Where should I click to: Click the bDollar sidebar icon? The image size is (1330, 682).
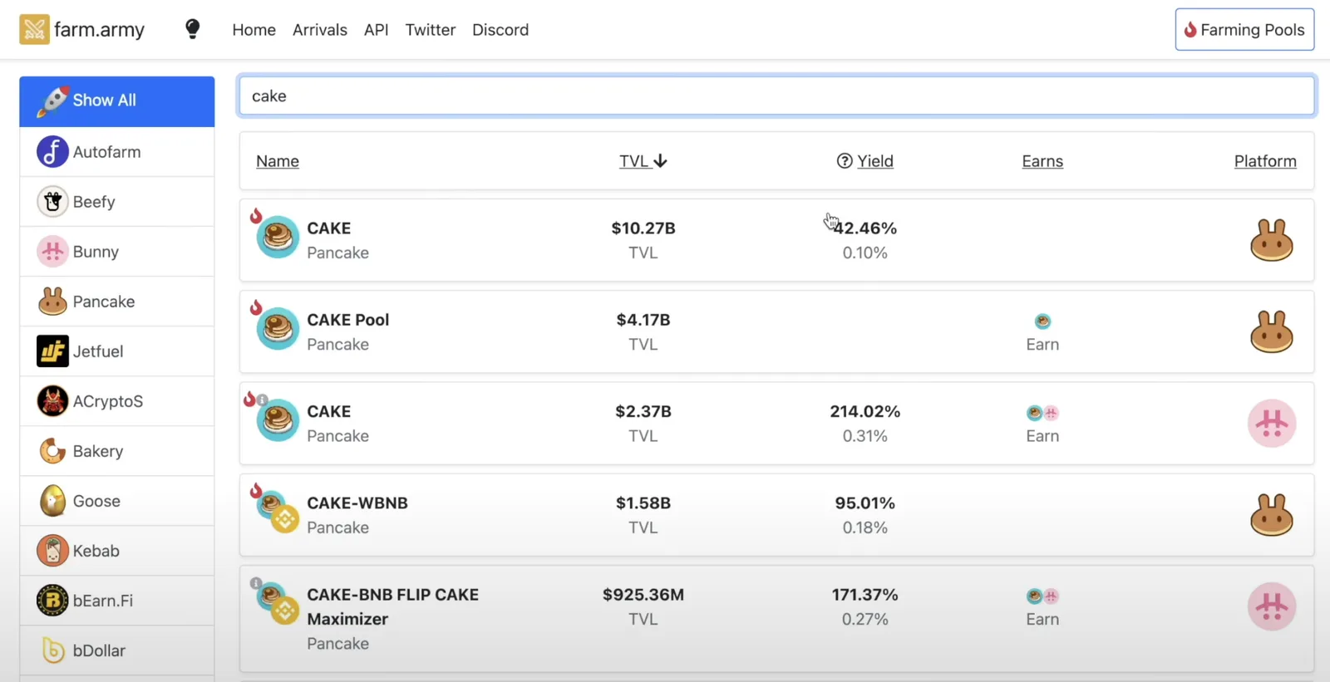[52, 650]
